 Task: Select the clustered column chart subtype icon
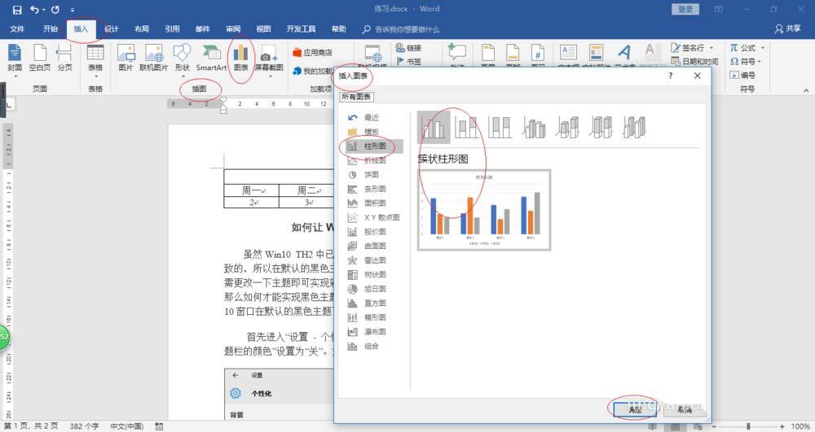(x=434, y=127)
